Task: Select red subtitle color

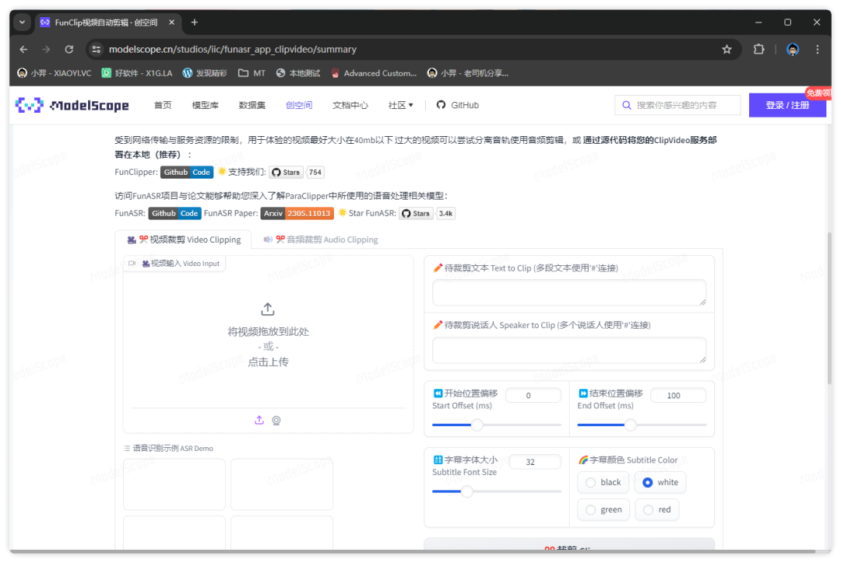Action: [x=656, y=509]
